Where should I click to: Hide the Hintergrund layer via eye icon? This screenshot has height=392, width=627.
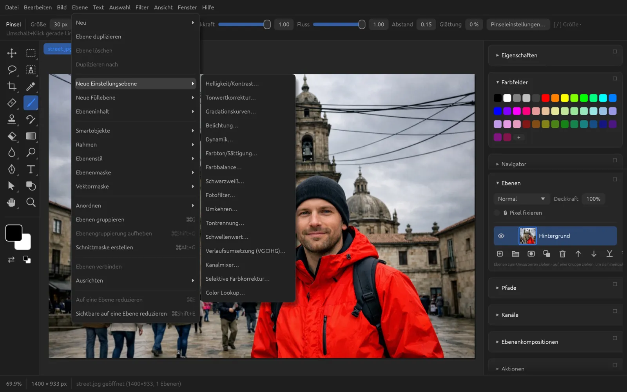[x=501, y=236]
